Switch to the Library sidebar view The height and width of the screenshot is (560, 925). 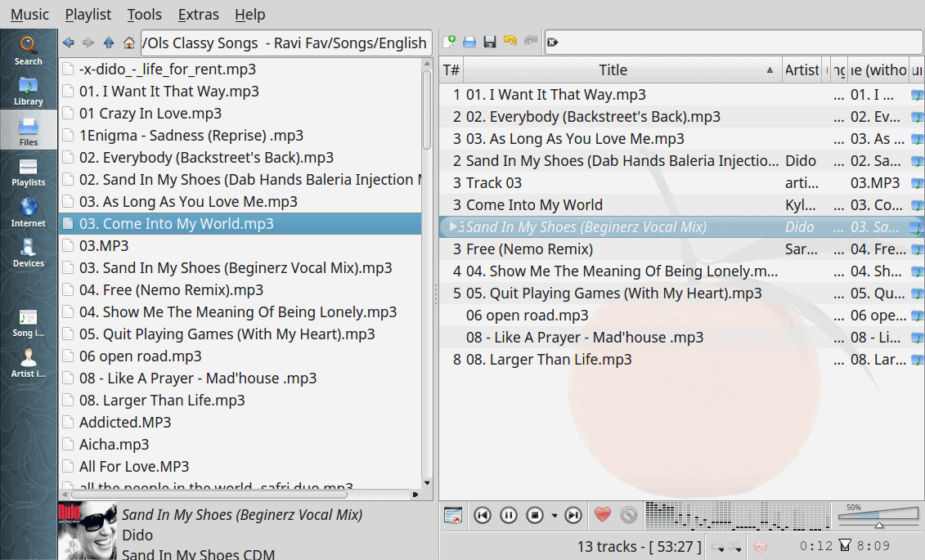pos(29,91)
